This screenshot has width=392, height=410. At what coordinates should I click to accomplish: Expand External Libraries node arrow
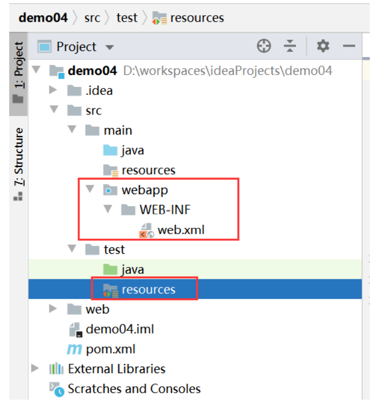[x=35, y=368]
